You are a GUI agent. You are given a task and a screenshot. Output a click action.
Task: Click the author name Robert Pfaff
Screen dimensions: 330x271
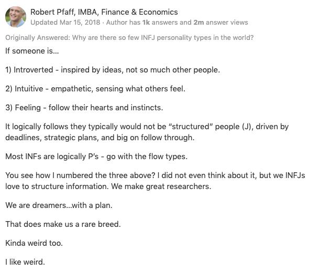coord(52,12)
